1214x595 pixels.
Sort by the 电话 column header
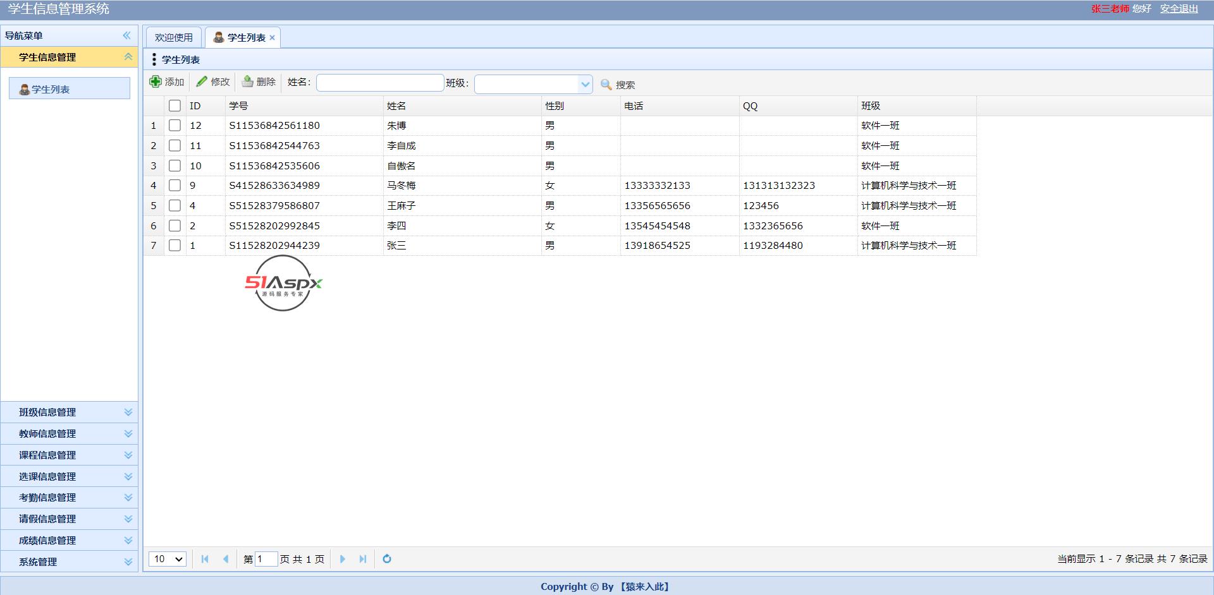tap(680, 106)
